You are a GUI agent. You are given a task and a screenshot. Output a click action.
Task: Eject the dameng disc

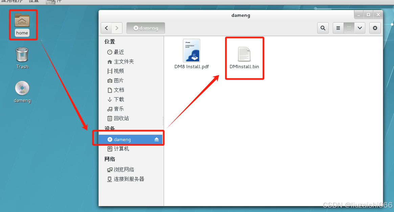click(x=157, y=139)
